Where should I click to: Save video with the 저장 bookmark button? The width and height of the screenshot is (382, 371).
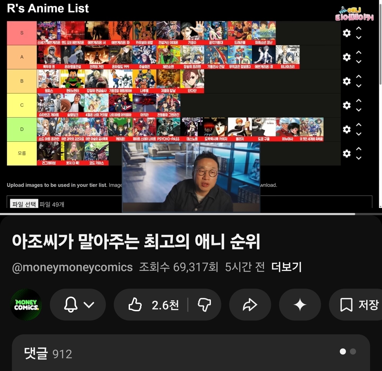[356, 305]
